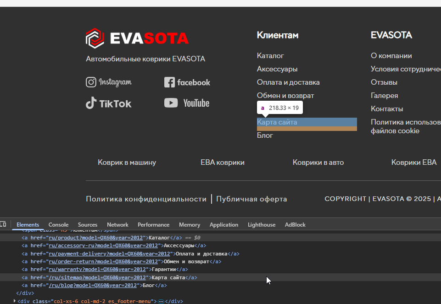
Task: Open the Sources tab
Action: click(x=88, y=224)
